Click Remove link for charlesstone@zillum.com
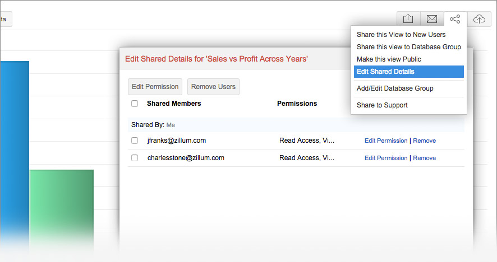The width and height of the screenshot is (497, 262). pos(424,158)
